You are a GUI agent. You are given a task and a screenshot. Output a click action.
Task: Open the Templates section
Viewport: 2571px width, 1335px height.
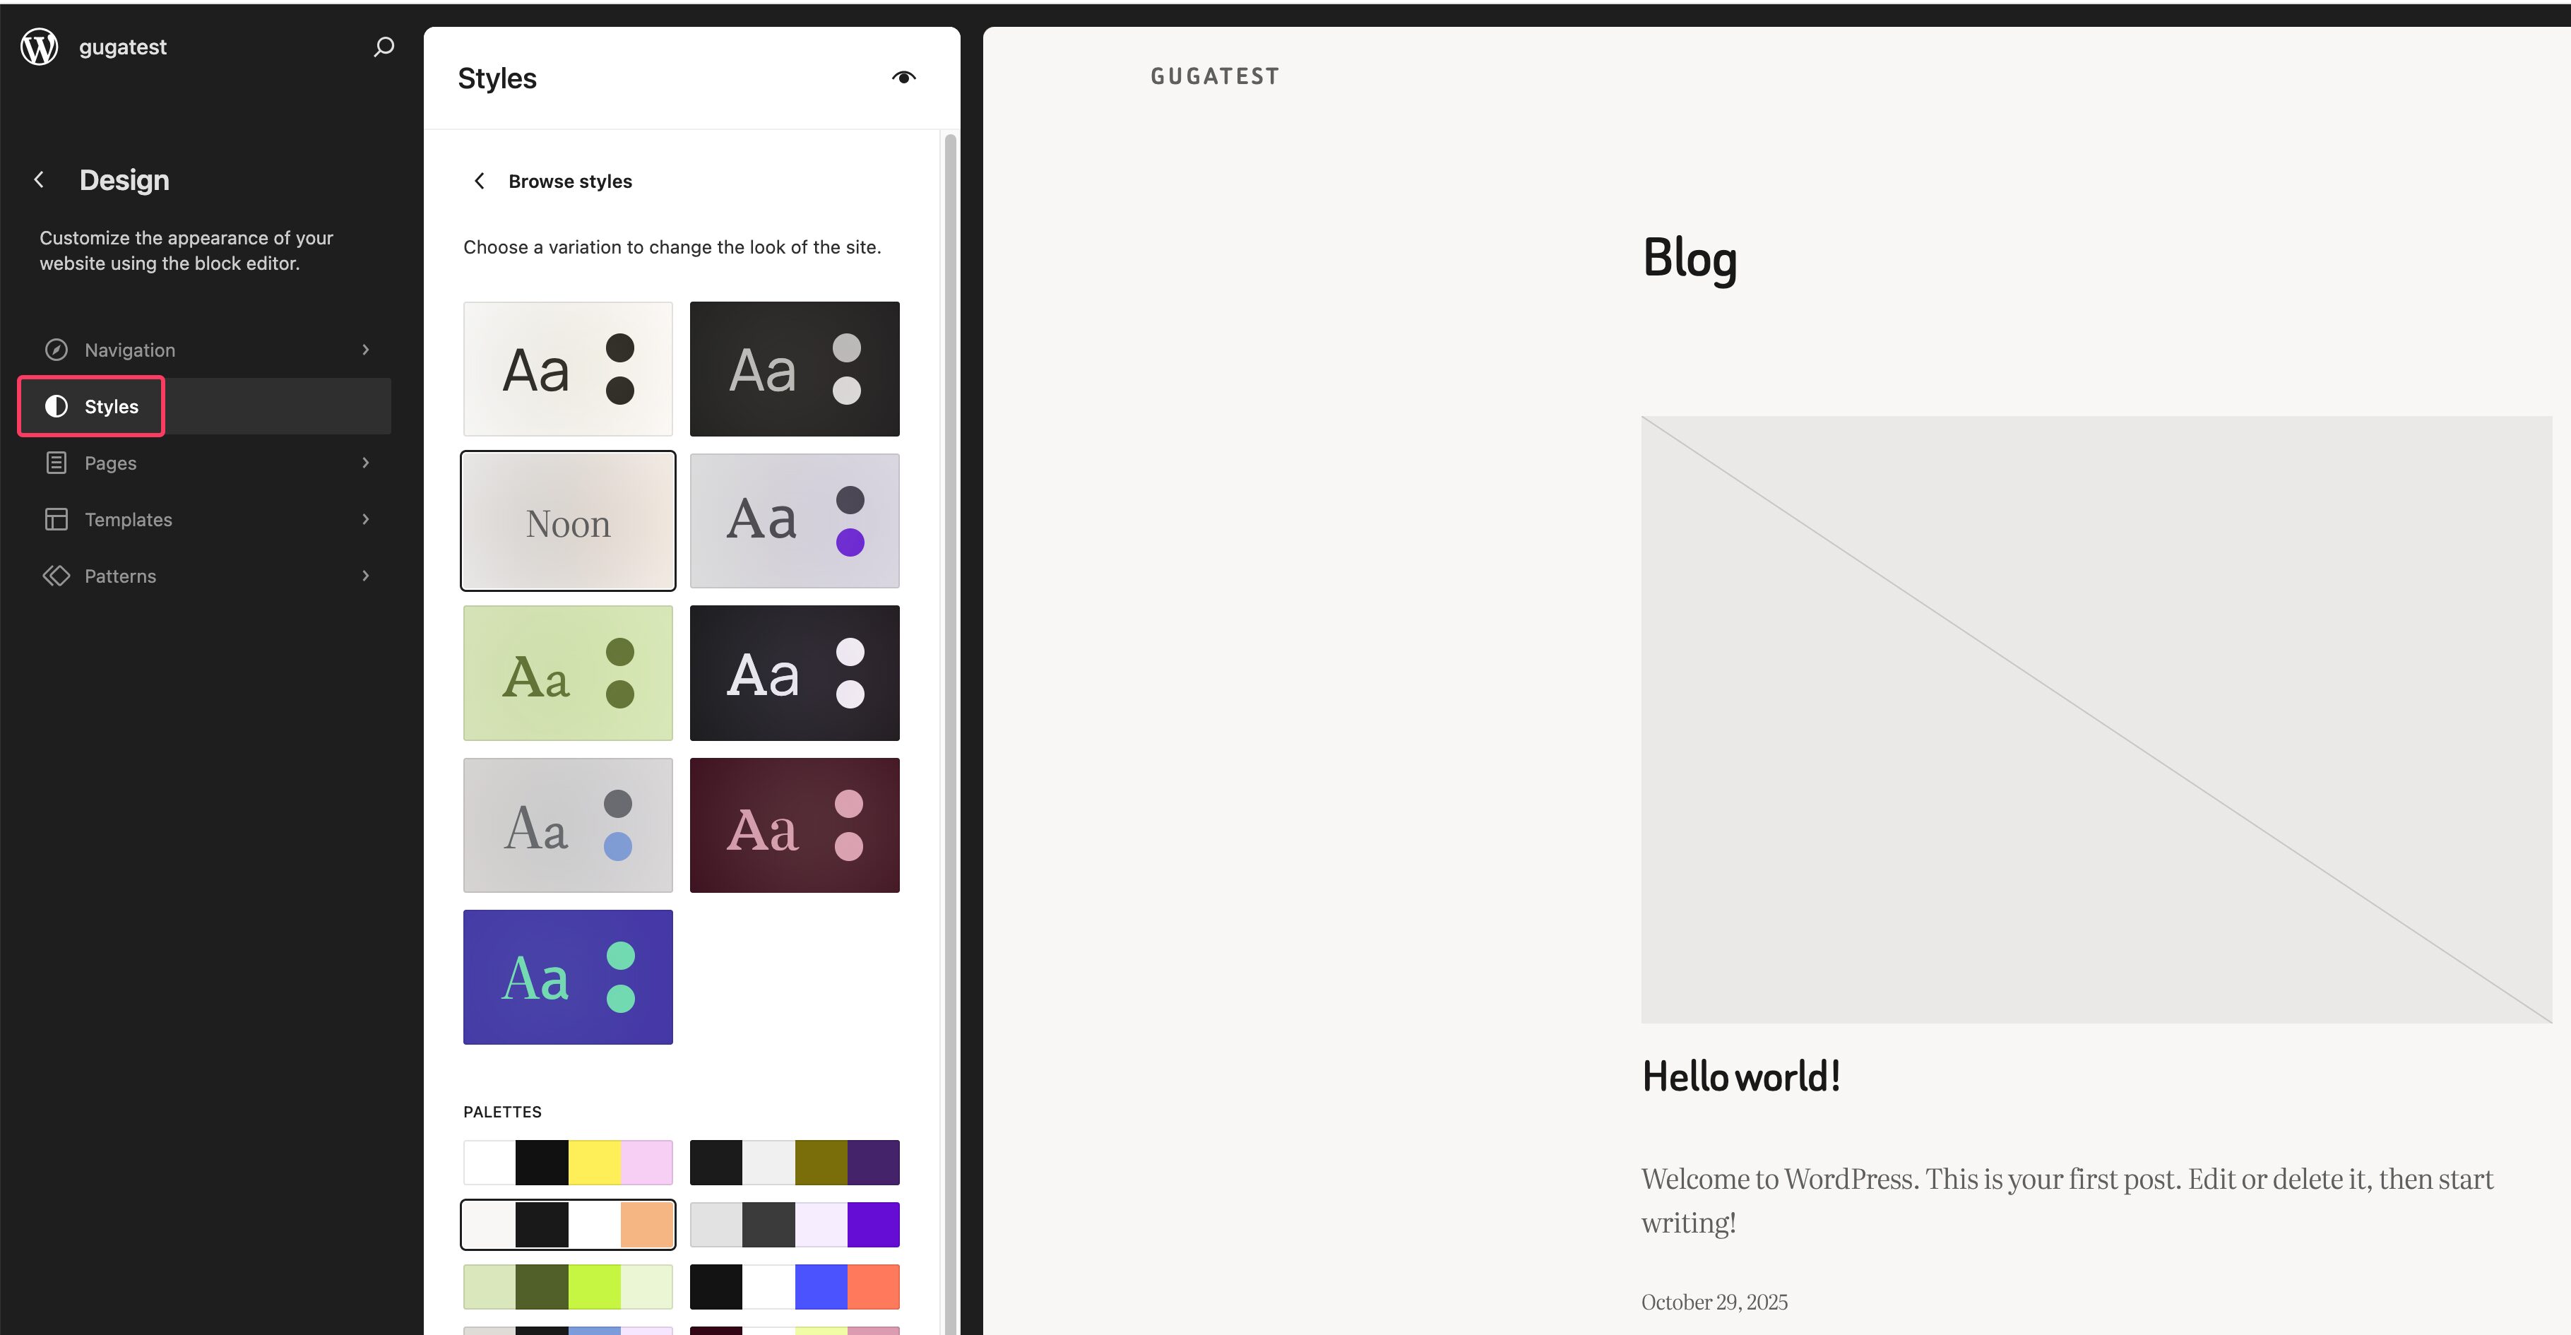pos(126,519)
